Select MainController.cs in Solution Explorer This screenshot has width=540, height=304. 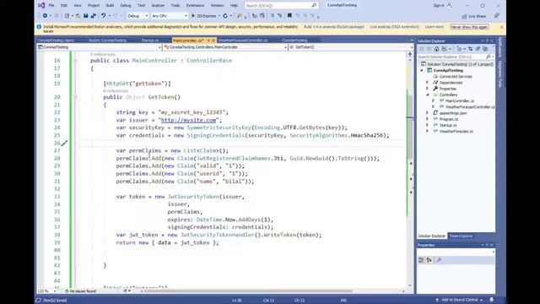(x=459, y=101)
